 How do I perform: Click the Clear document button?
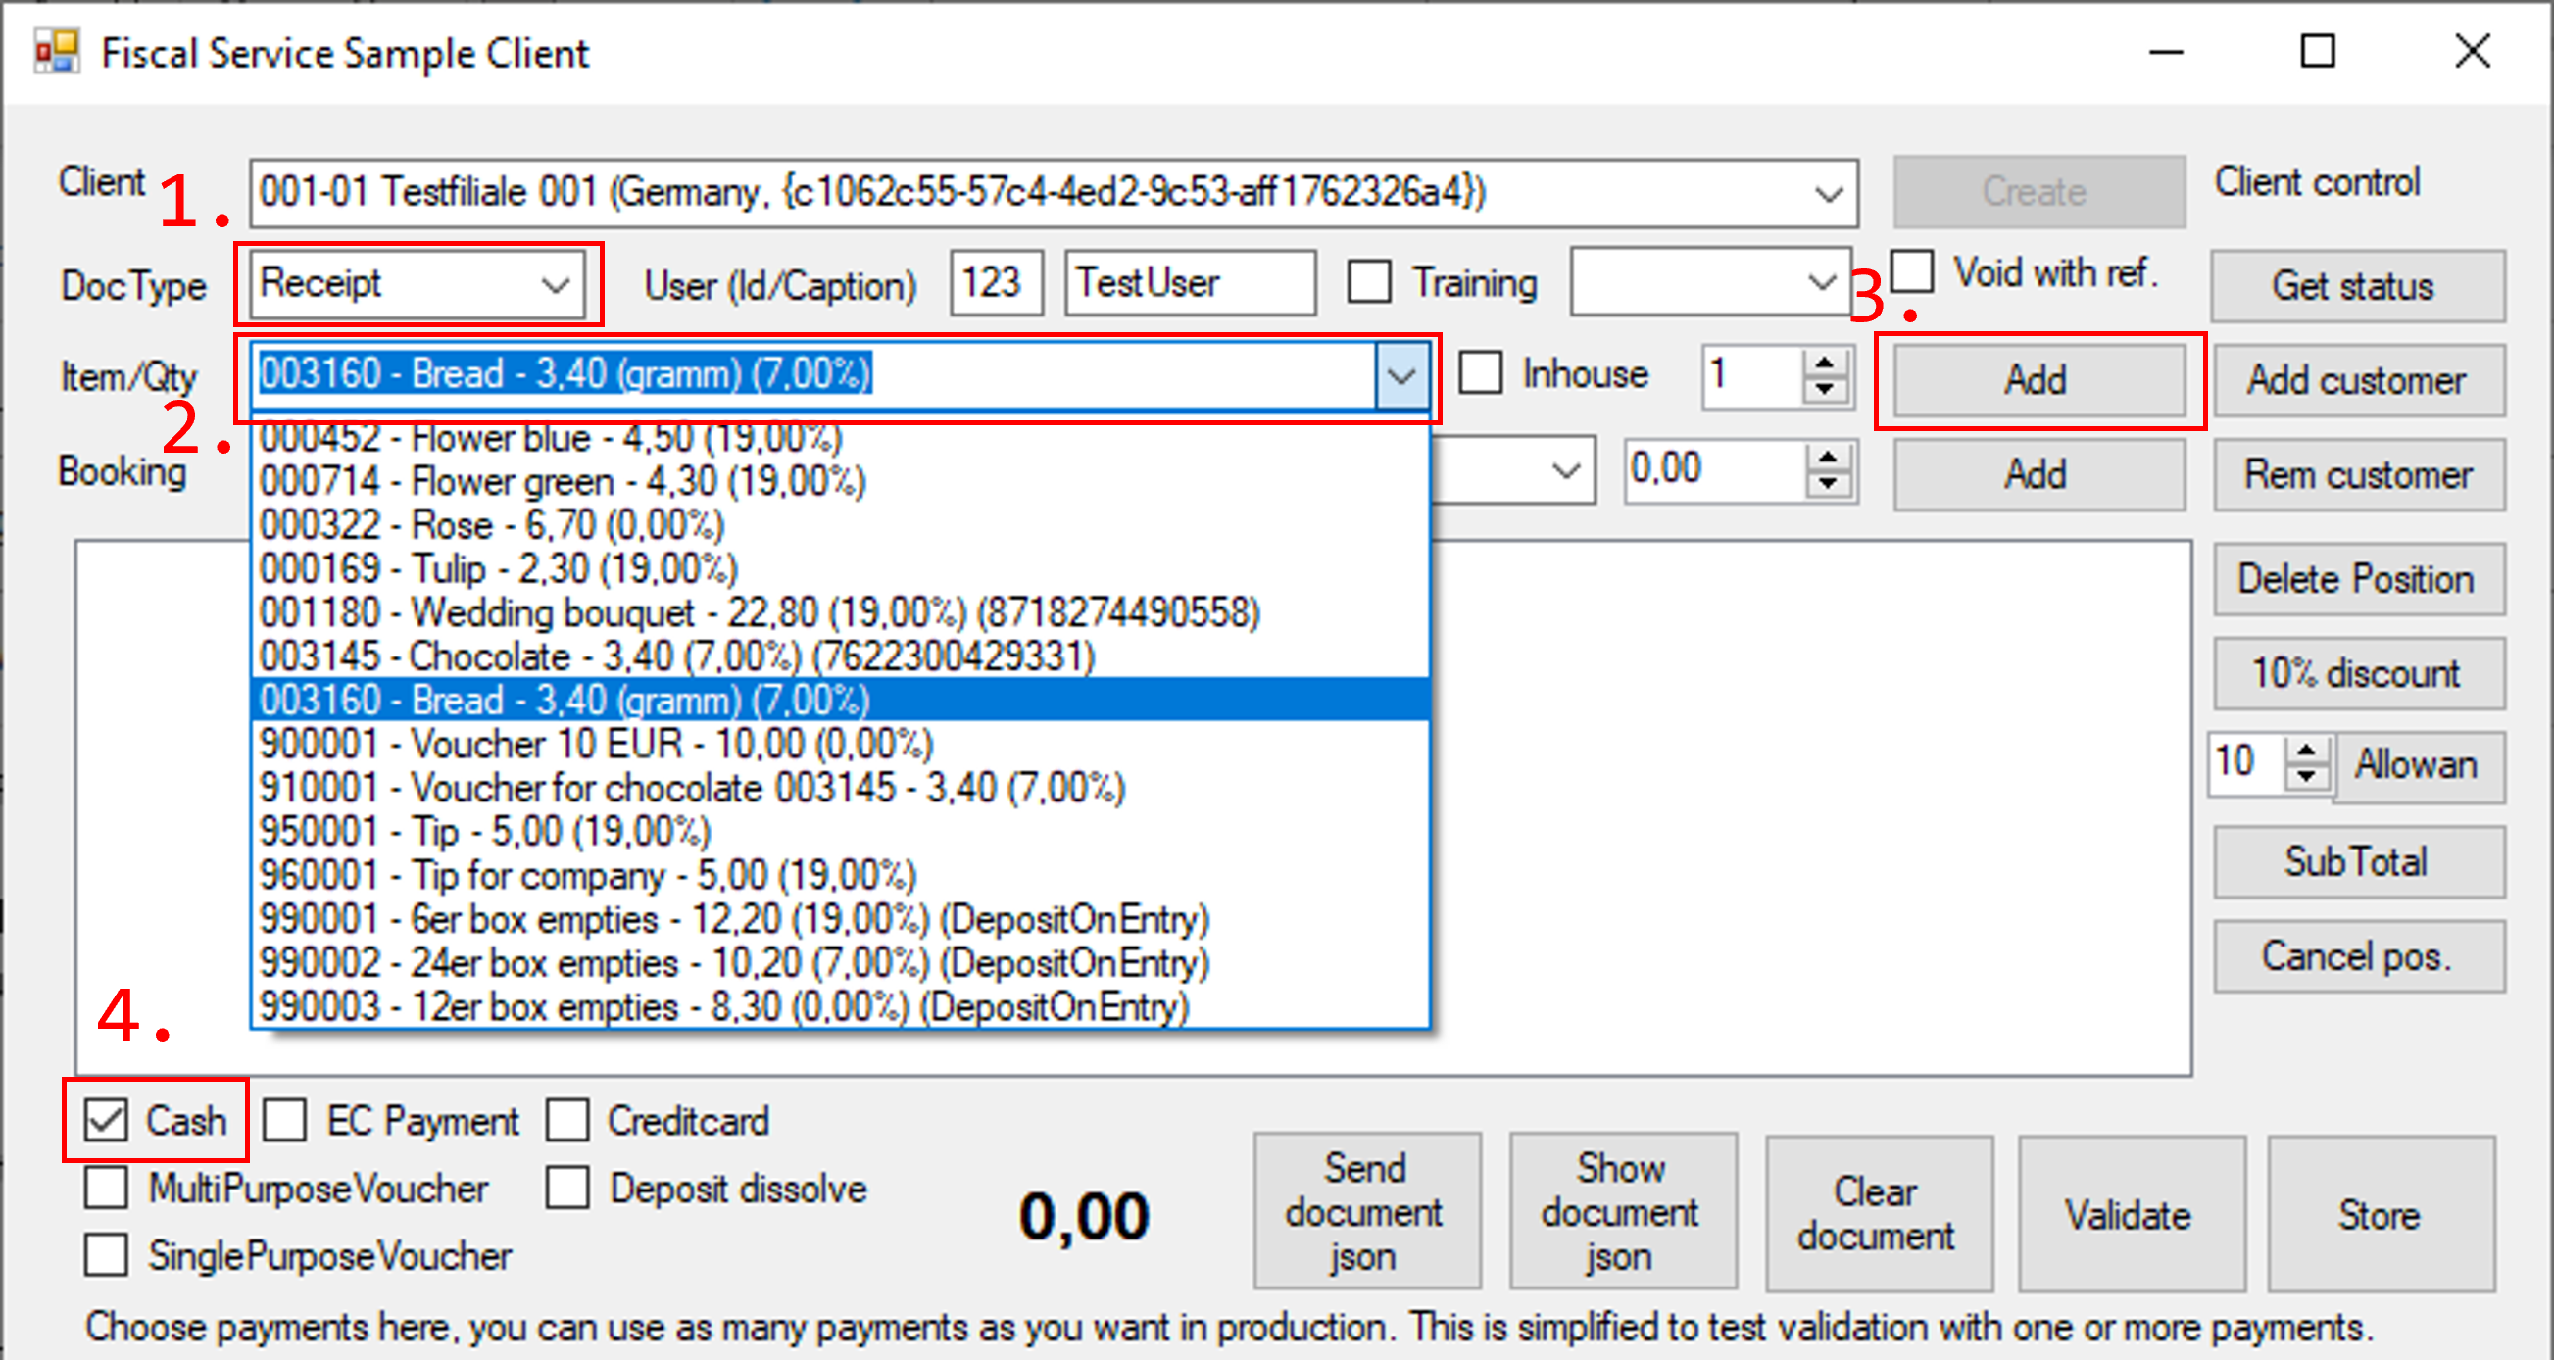[x=1878, y=1214]
